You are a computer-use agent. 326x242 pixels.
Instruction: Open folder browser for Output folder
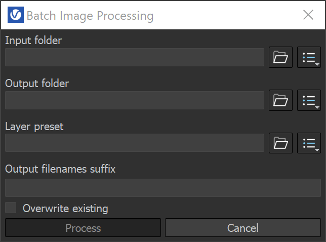[280, 100]
